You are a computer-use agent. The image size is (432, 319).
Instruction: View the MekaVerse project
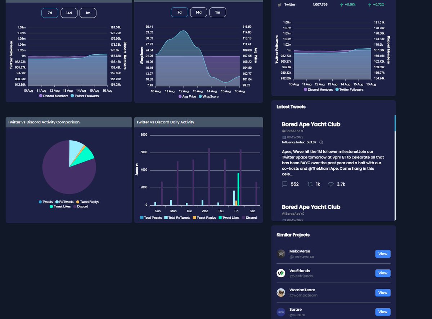(383, 254)
